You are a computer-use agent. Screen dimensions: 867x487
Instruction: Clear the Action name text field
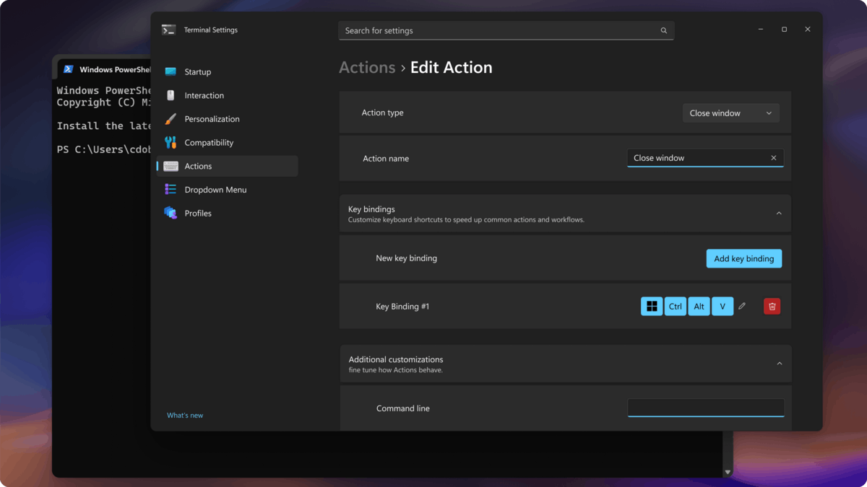773,158
